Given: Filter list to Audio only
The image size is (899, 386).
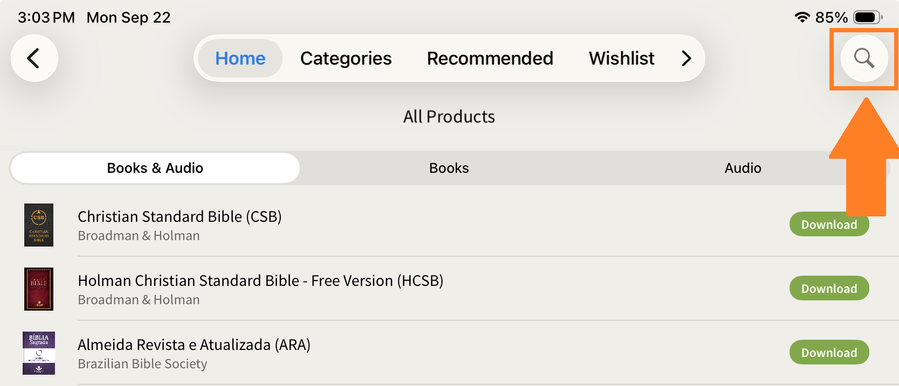Looking at the screenshot, I should coord(743,168).
